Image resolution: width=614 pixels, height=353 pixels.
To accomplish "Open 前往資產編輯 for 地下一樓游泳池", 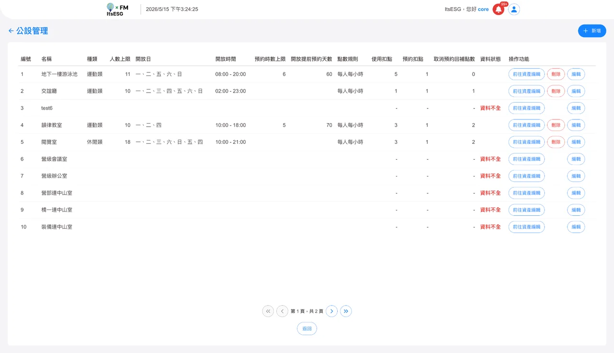I will point(527,74).
